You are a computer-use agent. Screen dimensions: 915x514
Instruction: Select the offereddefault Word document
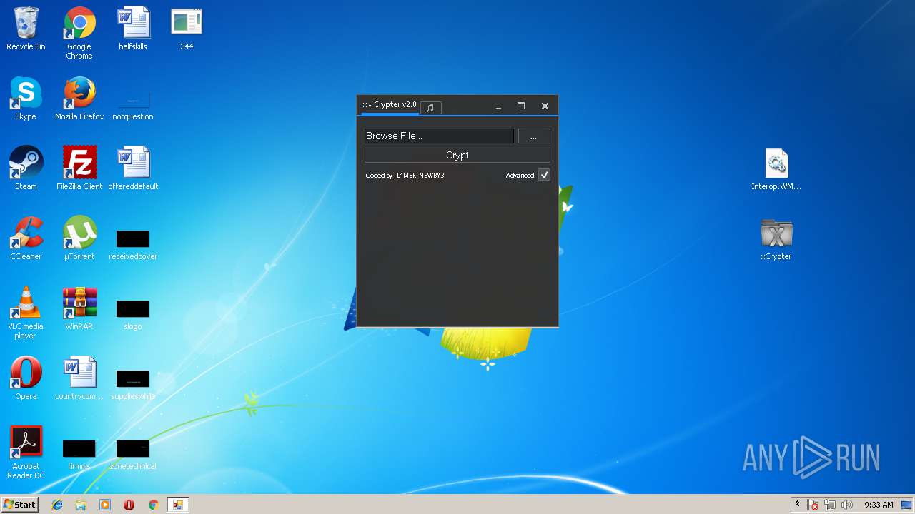coord(133,168)
